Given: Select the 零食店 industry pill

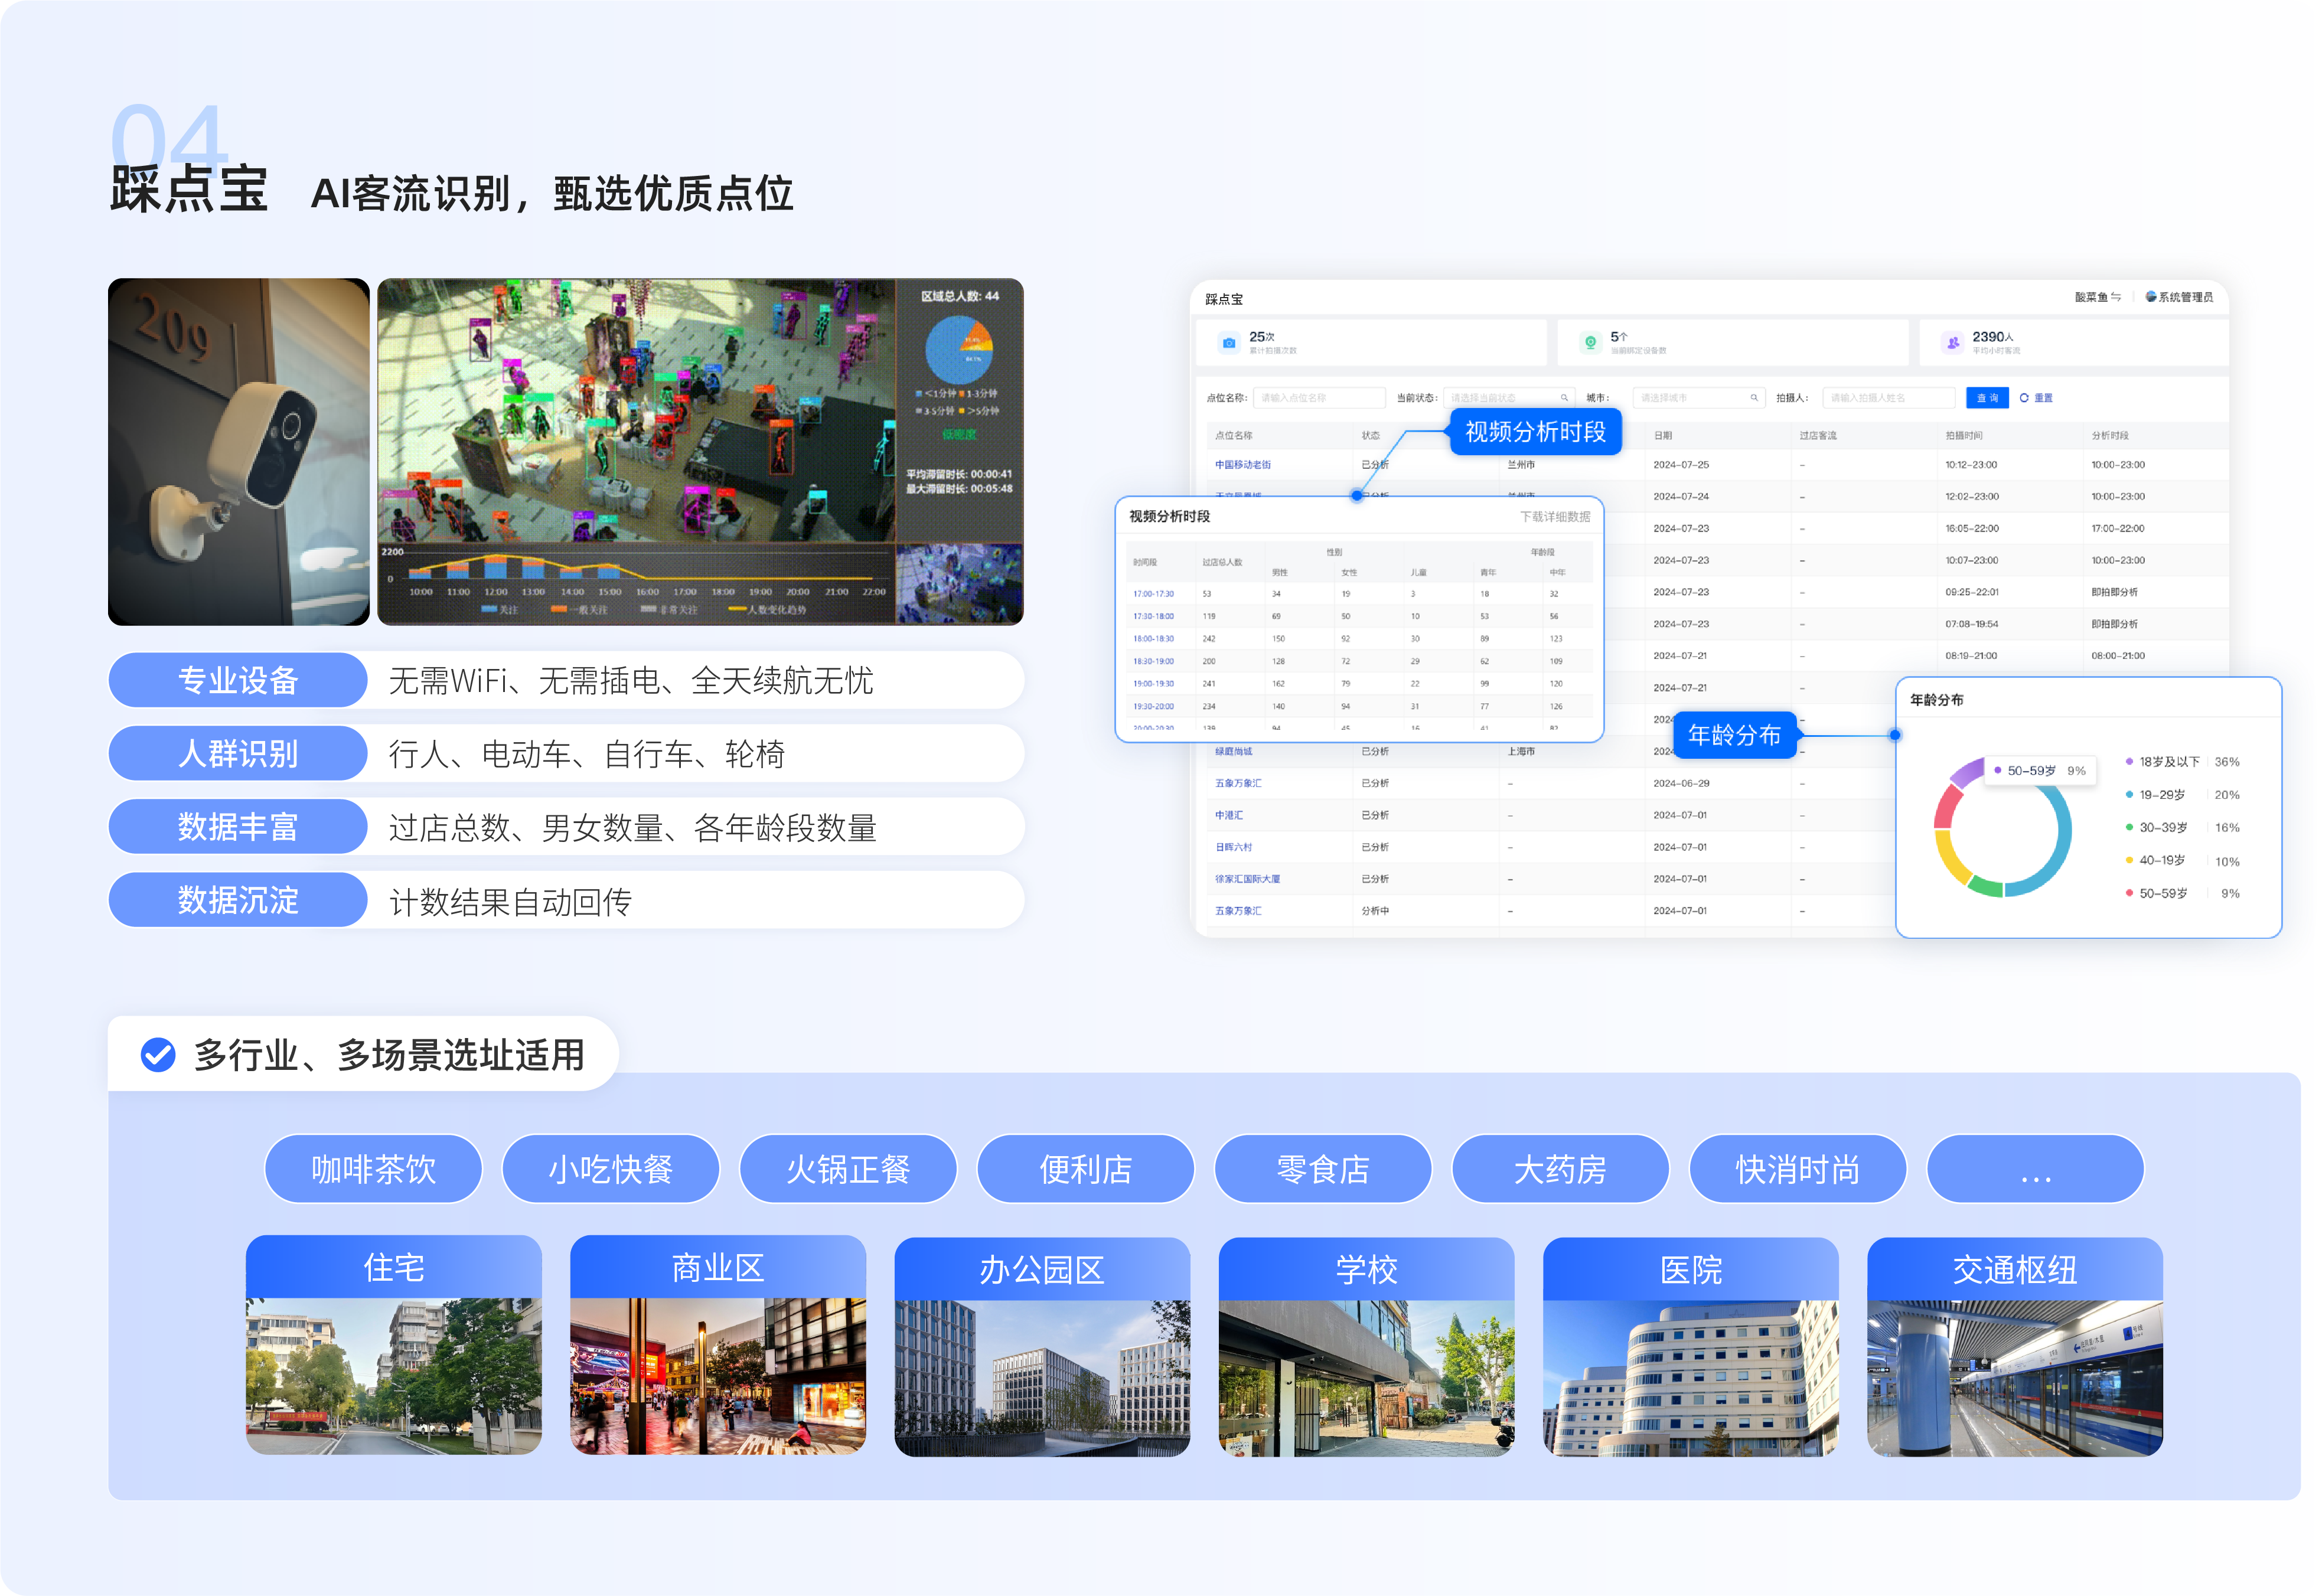Looking at the screenshot, I should click(1323, 1169).
